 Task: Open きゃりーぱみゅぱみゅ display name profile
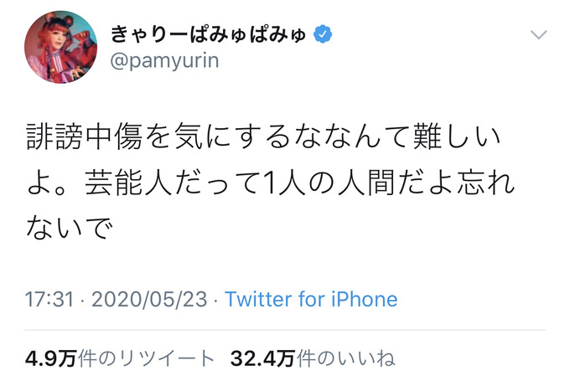pyautogui.click(x=209, y=34)
